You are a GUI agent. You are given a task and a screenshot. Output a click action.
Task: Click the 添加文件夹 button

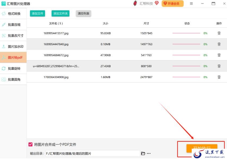[61, 13]
